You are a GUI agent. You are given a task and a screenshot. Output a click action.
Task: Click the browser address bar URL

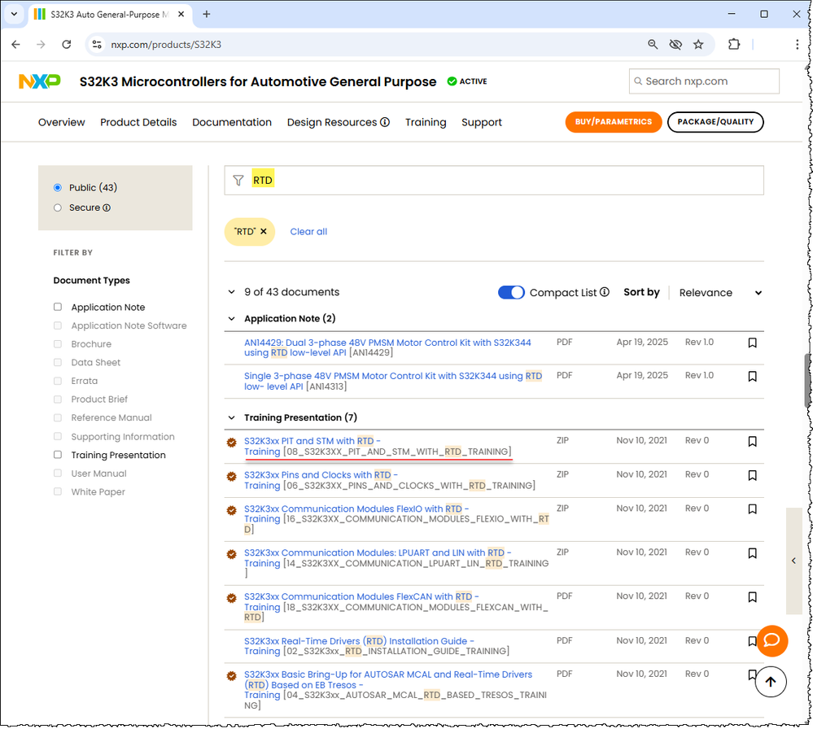coord(166,45)
